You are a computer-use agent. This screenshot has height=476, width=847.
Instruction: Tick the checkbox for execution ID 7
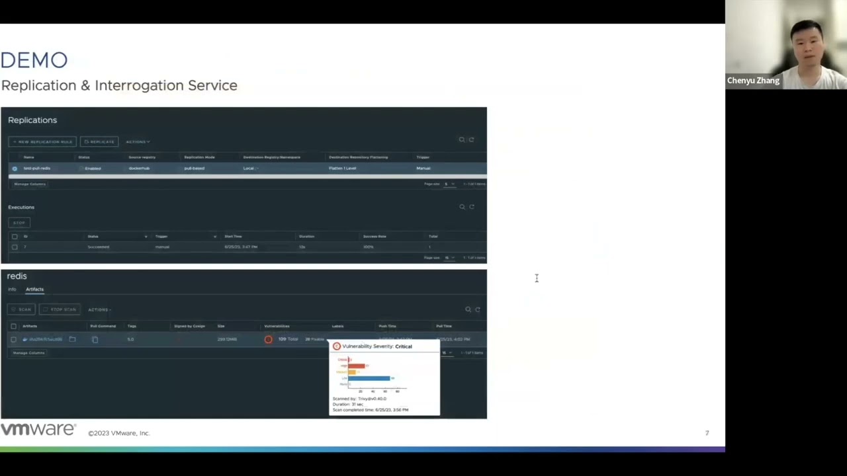coord(15,247)
